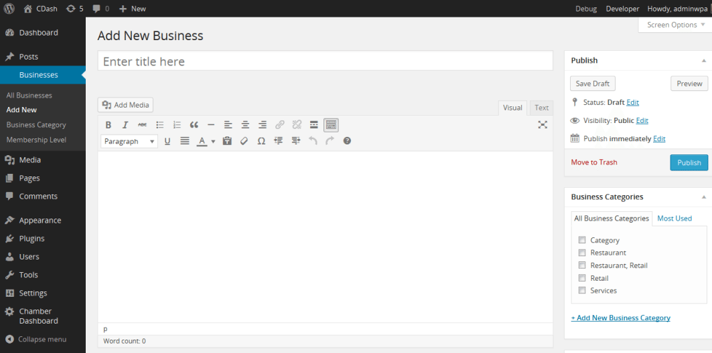The width and height of the screenshot is (712, 353).
Task: Insert a bulleted list
Action: click(160, 125)
